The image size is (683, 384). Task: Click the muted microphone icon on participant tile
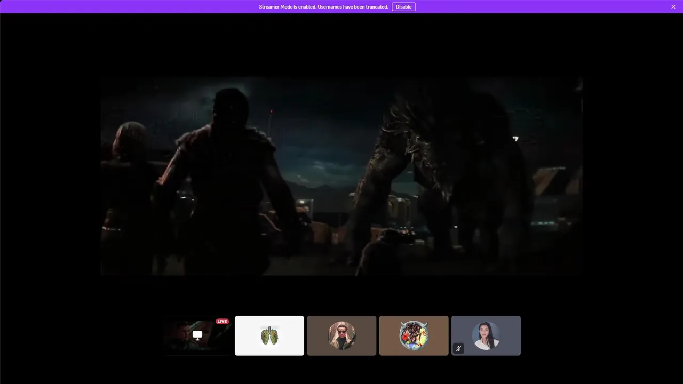458,348
